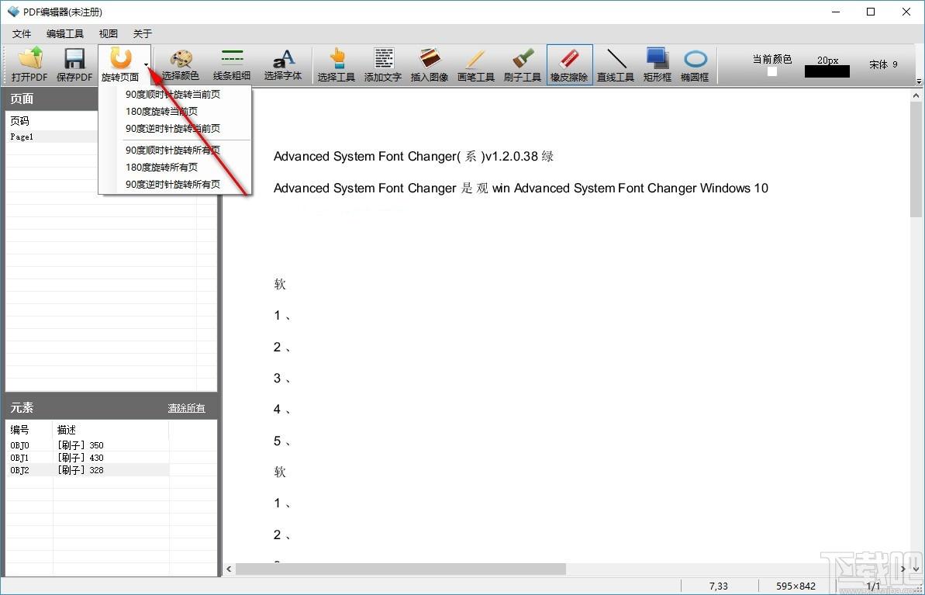
Task: Click the PDF编辑器 app icon in title bar
Action: 13,12
